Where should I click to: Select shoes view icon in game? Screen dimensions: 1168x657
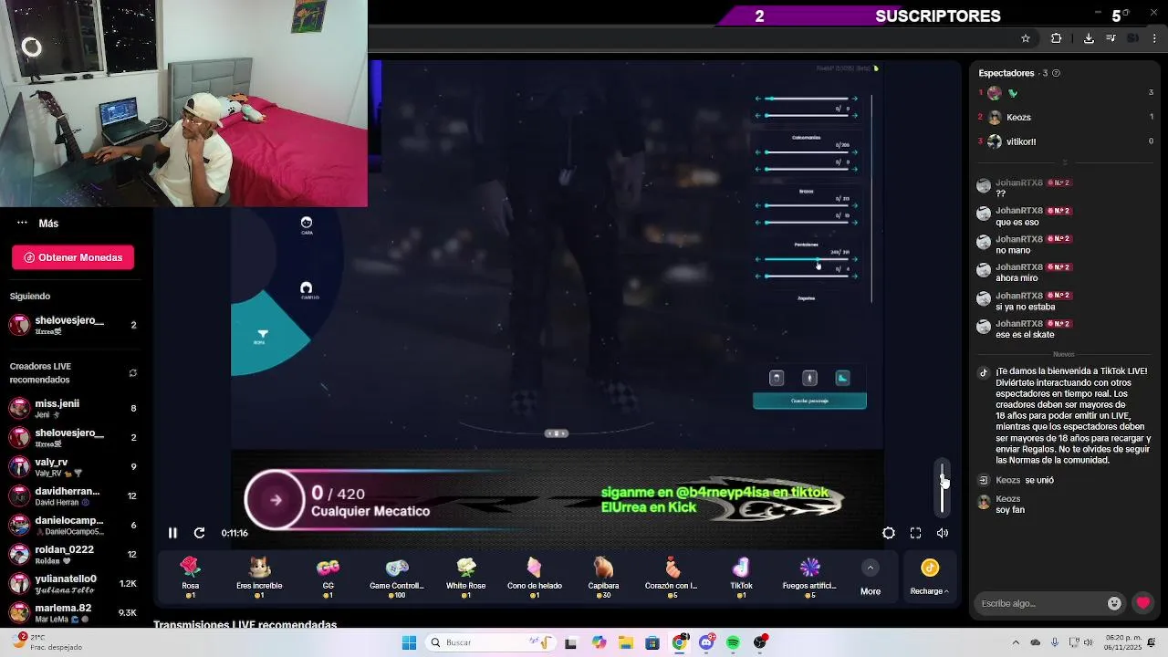pos(842,378)
